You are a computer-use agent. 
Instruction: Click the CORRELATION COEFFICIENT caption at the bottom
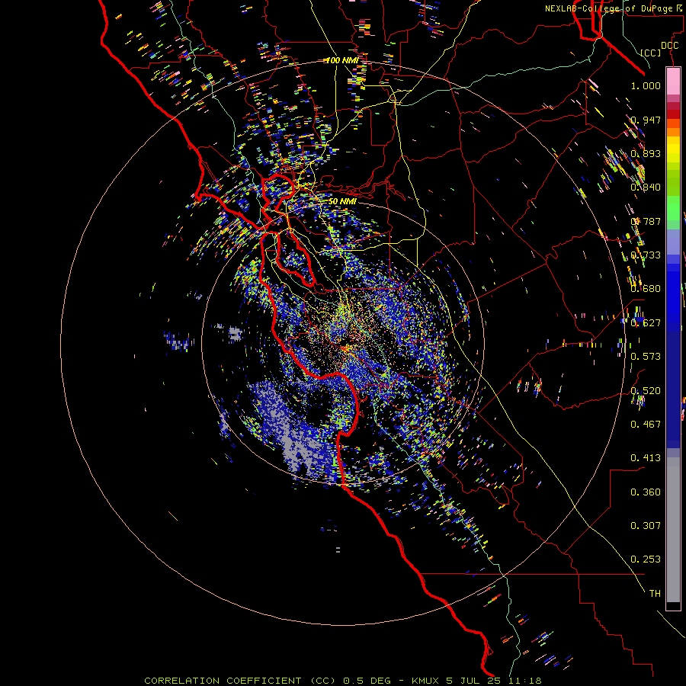(342, 681)
